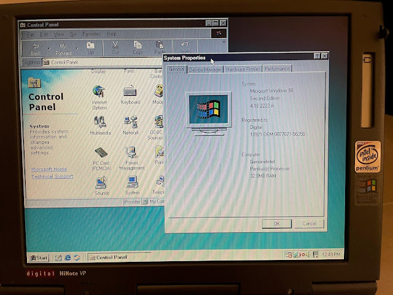Click the product ID ending 56350
393x295 pixels.
tap(278, 134)
